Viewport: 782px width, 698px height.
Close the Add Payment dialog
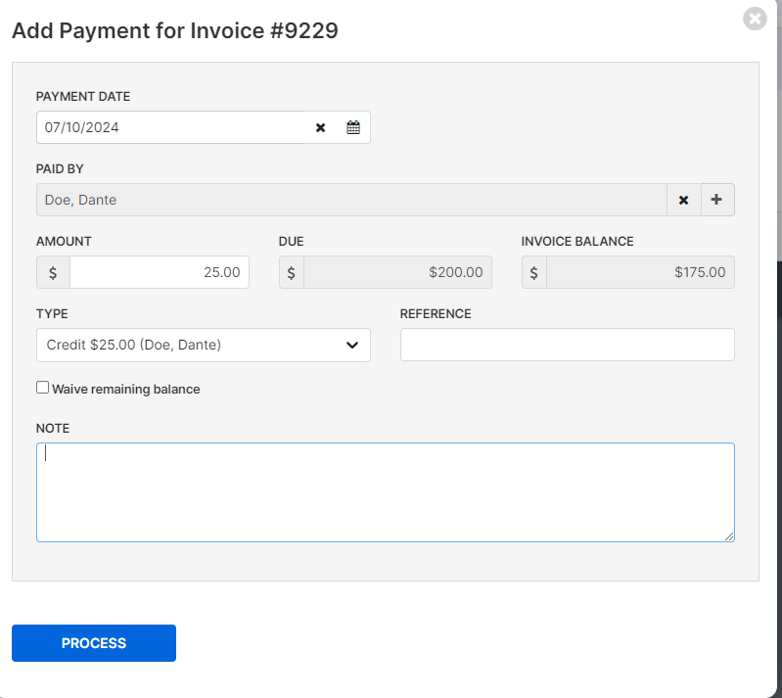755,19
